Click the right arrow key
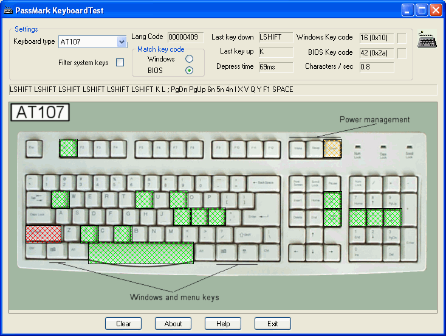 point(331,252)
